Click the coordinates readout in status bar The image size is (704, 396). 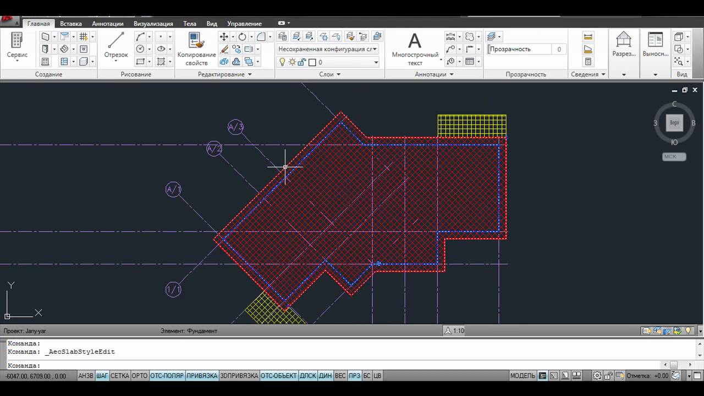(x=36, y=376)
